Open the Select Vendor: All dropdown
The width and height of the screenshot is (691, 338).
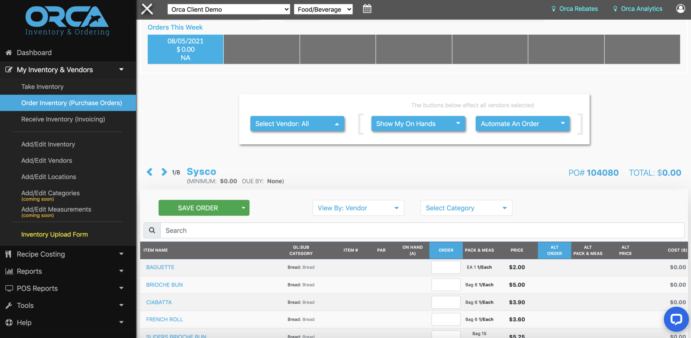[297, 124]
